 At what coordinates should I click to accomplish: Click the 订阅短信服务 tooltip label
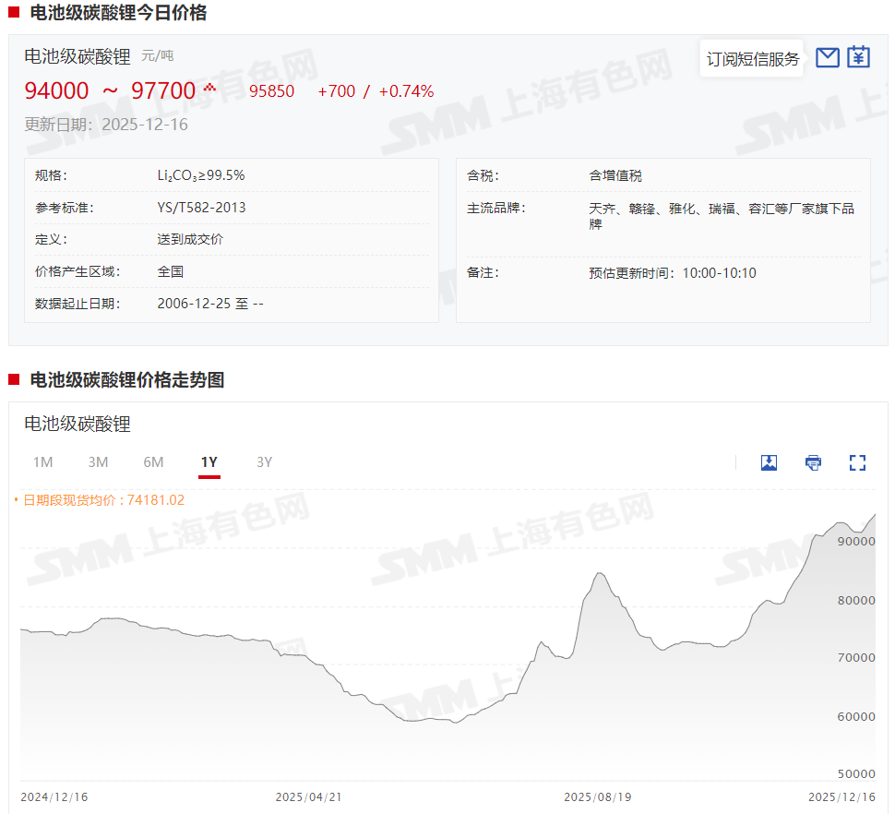tap(753, 59)
